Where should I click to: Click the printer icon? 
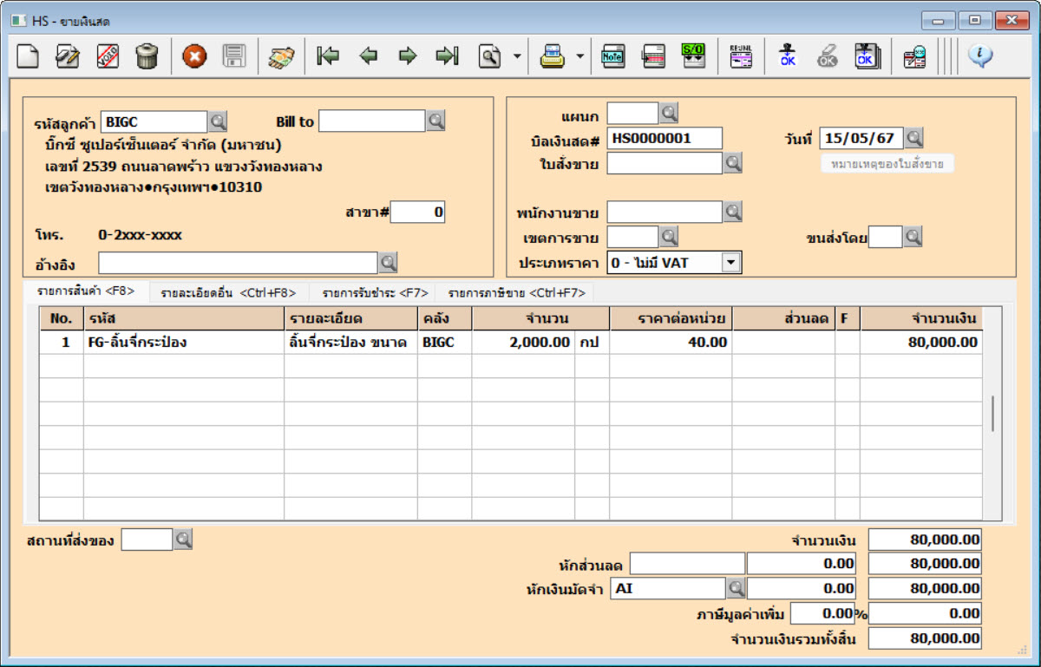tap(553, 56)
